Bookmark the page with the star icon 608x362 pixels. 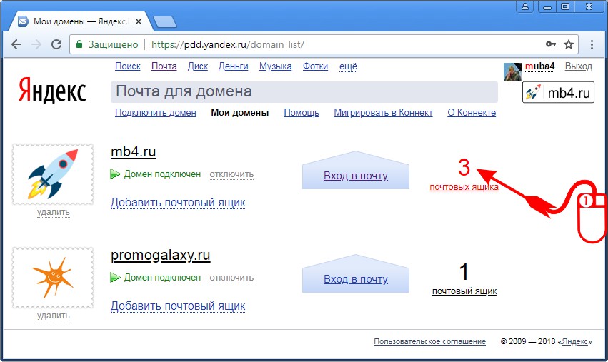pyautogui.click(x=569, y=44)
